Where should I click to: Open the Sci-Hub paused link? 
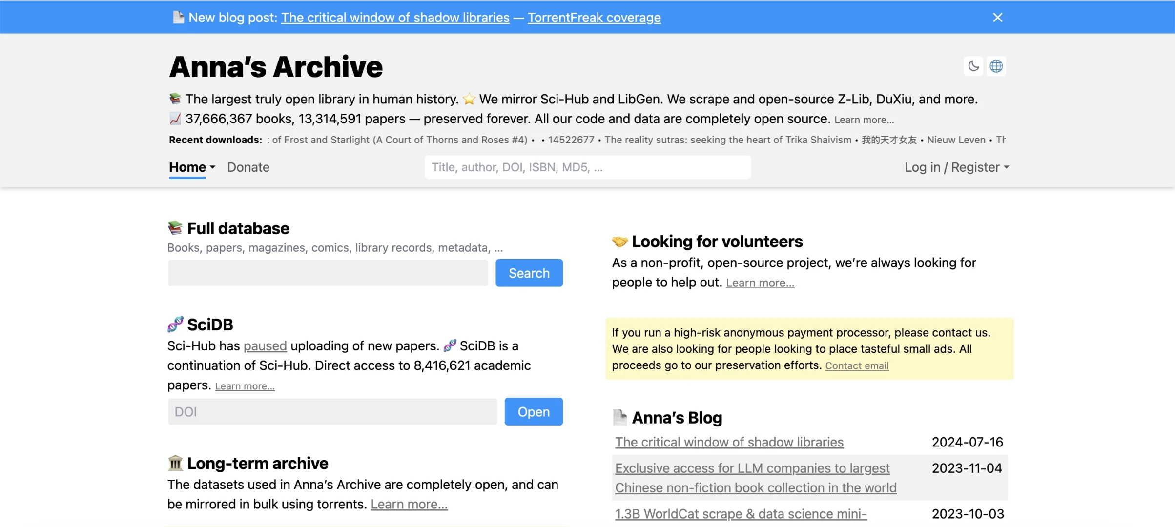[265, 346]
